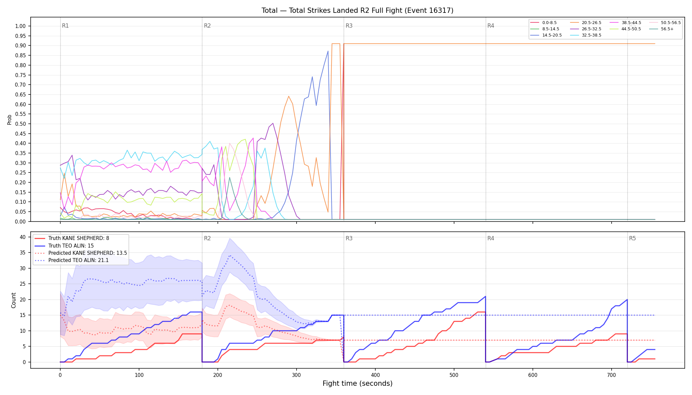Click the 25 tick on the Count axis
The width and height of the screenshot is (692, 395).
[x=23, y=284]
